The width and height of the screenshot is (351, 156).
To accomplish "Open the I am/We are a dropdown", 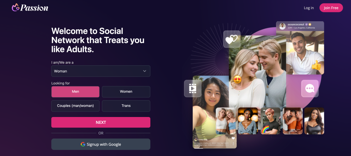I will pyautogui.click(x=101, y=71).
